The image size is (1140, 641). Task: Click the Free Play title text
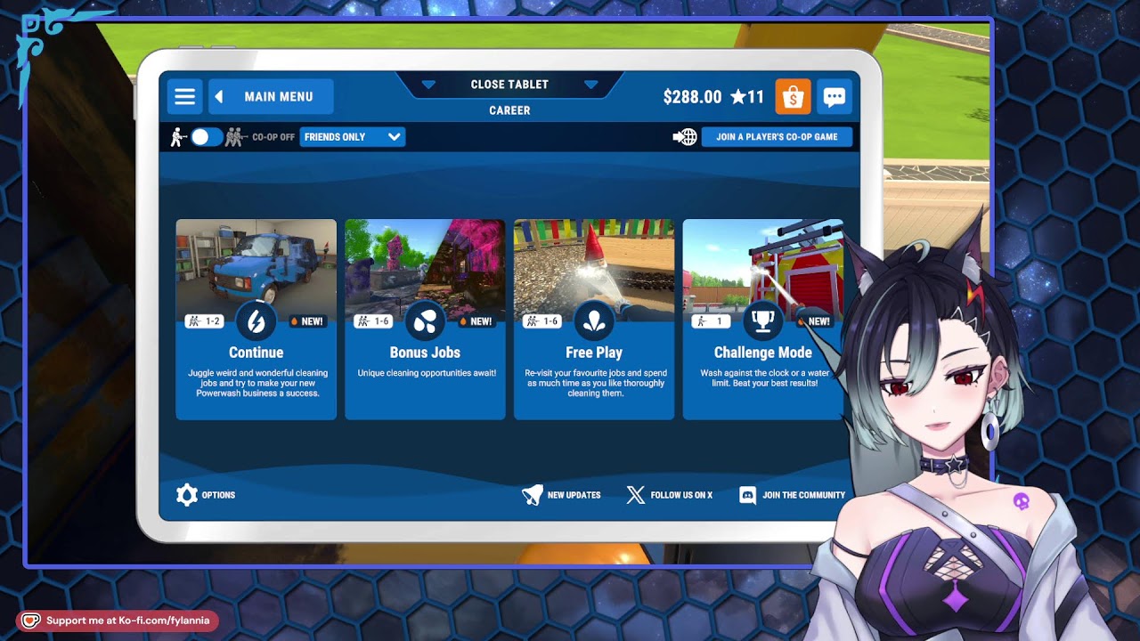594,353
